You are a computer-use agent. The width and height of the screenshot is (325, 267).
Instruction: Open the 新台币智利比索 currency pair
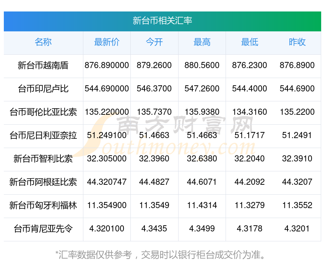43,159
